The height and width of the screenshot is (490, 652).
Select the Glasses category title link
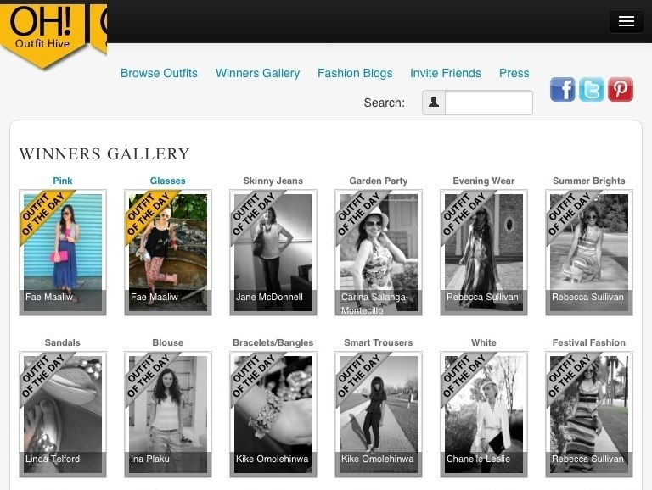pos(167,181)
